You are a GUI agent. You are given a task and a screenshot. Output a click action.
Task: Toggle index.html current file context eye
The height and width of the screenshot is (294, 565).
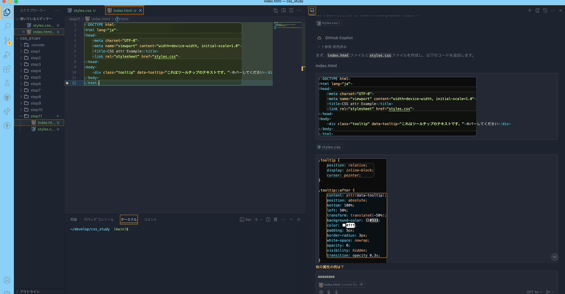tap(361, 285)
